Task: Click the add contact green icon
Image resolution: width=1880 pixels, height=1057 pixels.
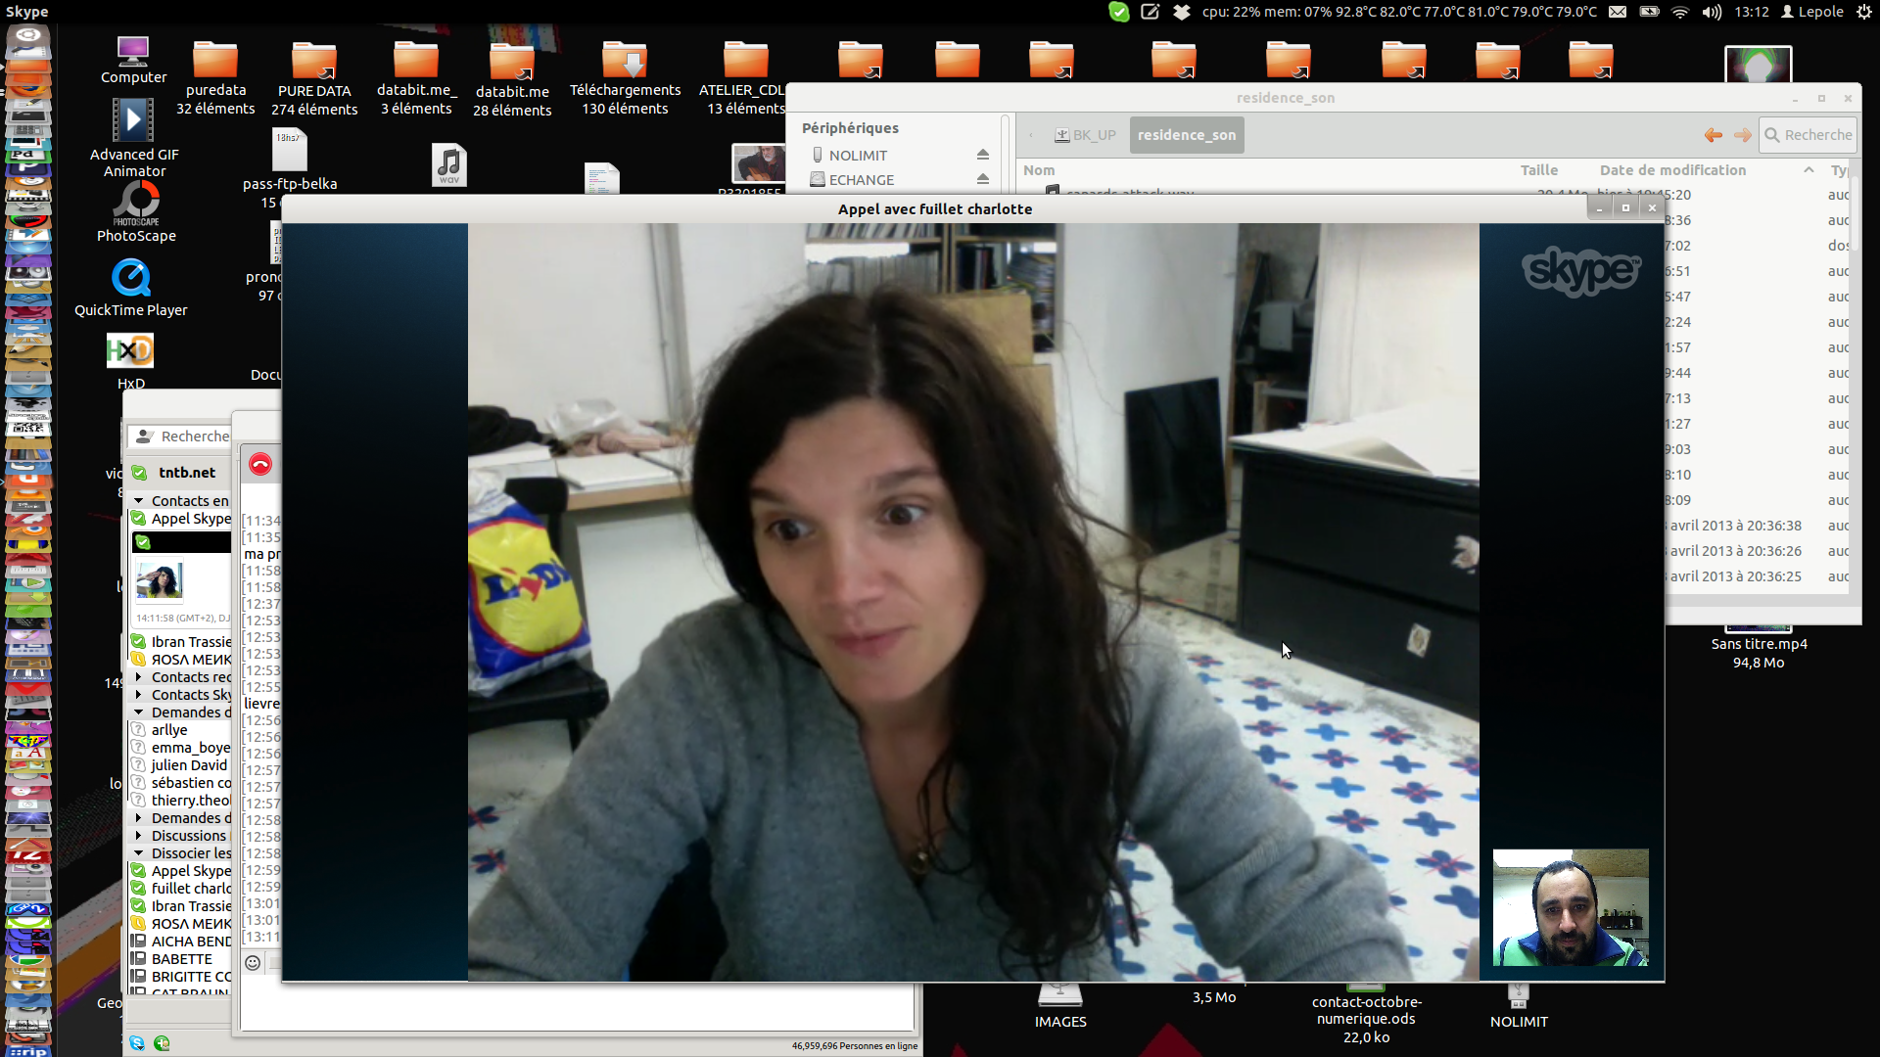Action: point(163,1043)
